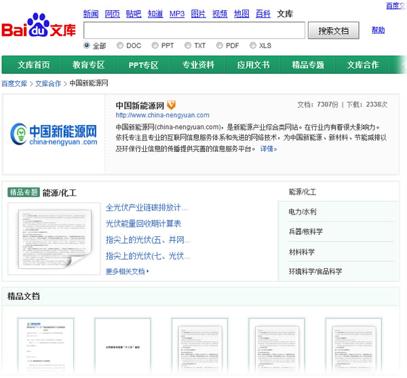Click the 文档: 7307份 count text
The height and width of the screenshot is (378, 407).
click(317, 105)
